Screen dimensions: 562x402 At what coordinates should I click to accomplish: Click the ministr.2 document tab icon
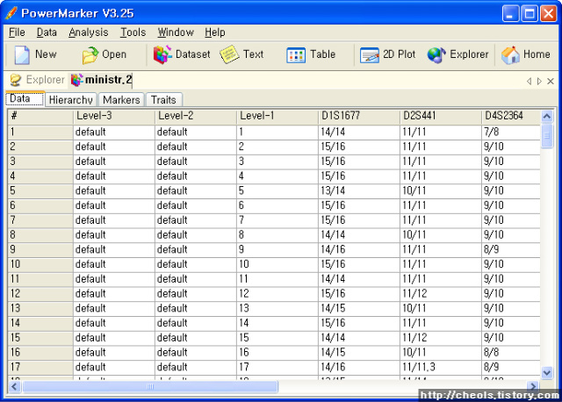coord(76,80)
